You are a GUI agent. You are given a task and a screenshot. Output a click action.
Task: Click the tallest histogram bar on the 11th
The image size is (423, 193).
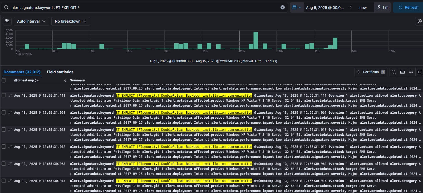[x=255, y=40]
